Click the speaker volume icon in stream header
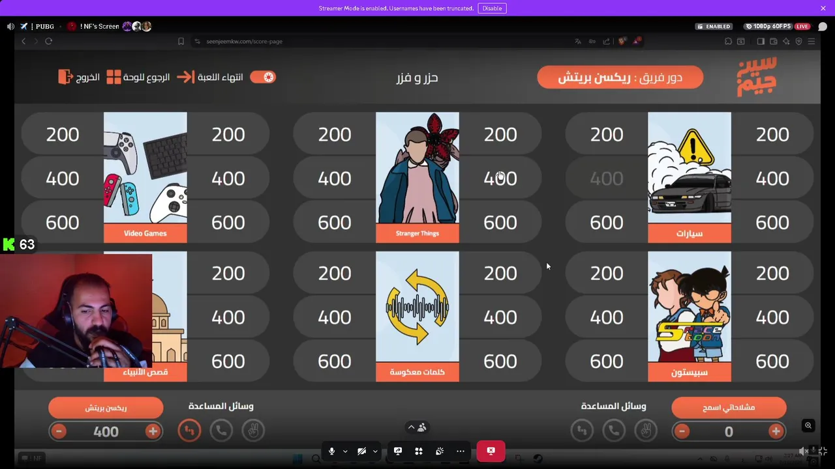 [x=10, y=26]
